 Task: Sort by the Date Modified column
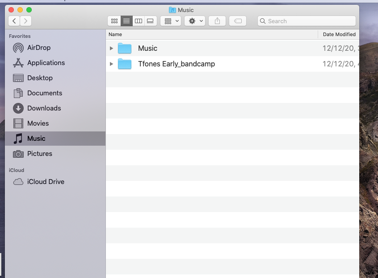[x=340, y=34]
